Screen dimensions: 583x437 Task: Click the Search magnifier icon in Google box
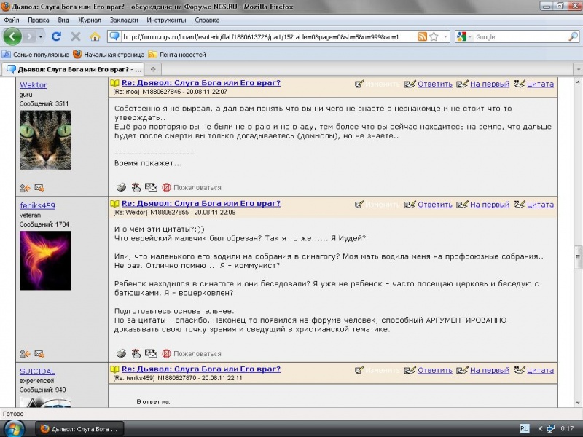573,36
